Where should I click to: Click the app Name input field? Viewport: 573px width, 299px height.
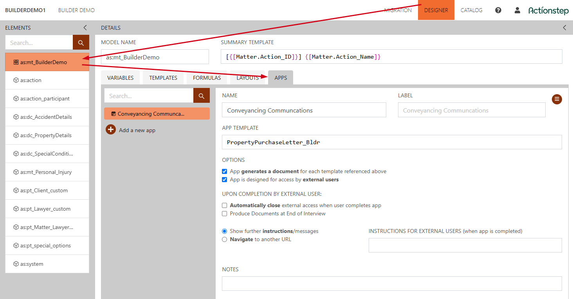coord(304,110)
